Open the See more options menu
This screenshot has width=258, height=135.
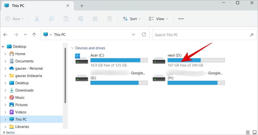click(181, 19)
